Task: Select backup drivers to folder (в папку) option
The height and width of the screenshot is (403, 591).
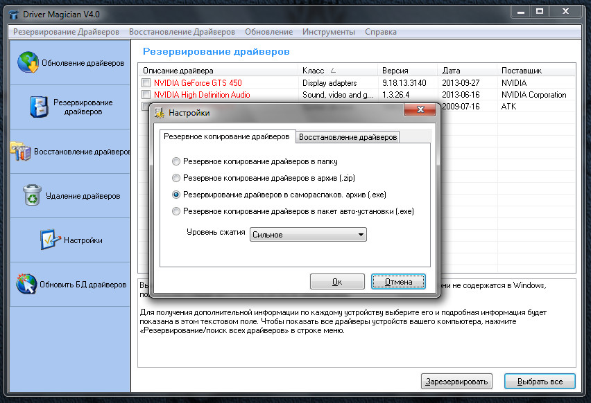Action: [176, 161]
